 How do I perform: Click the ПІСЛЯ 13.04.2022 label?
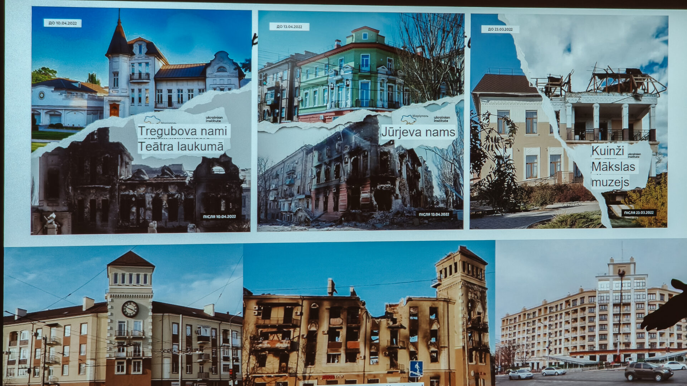click(434, 214)
